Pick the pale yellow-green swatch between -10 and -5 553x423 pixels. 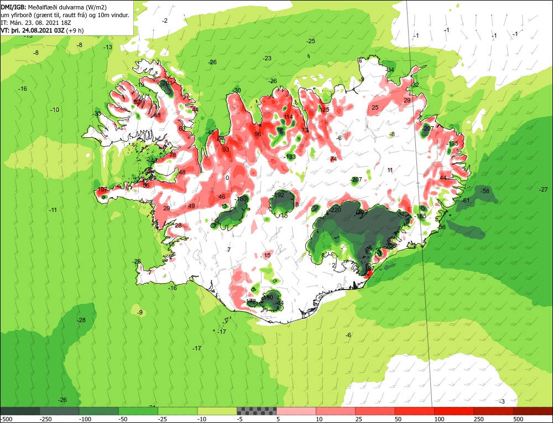[217, 411]
